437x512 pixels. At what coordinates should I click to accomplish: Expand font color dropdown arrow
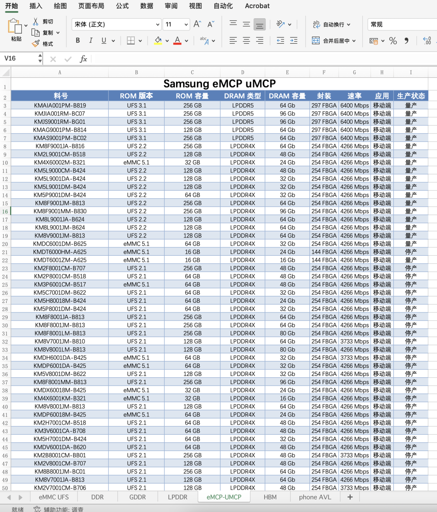coord(187,41)
